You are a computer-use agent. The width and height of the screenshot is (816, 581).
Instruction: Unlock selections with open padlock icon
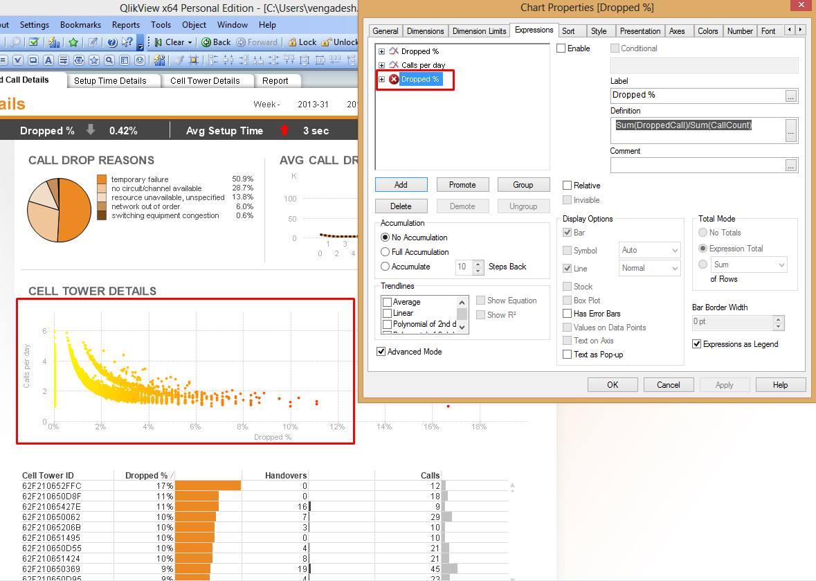point(326,42)
